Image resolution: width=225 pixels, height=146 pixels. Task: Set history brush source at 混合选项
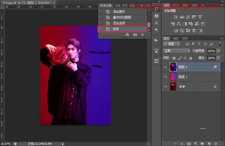pyautogui.click(x=101, y=23)
